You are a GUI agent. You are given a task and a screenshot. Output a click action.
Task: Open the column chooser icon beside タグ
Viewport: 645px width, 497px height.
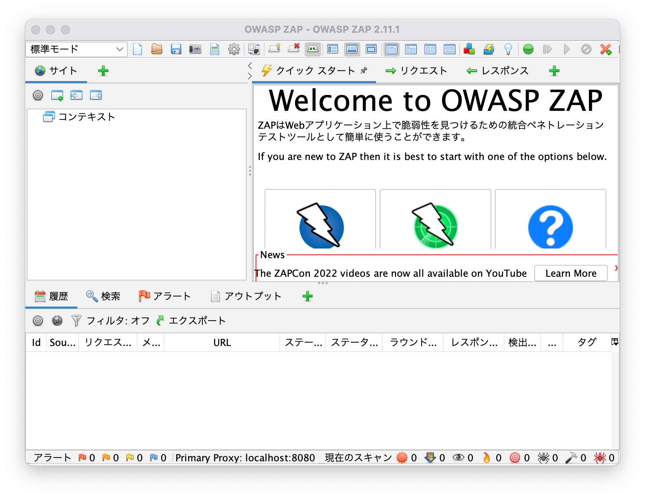coord(615,342)
